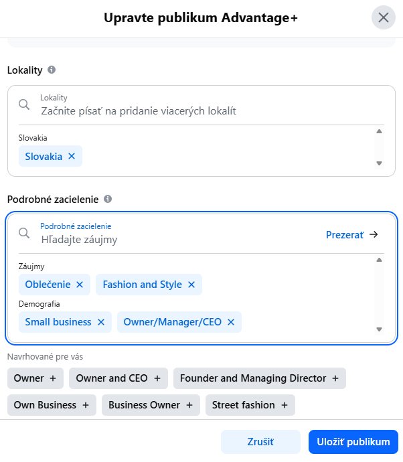Remove the Small business demographic tag
This screenshot has height=462, width=403.
pos(101,322)
